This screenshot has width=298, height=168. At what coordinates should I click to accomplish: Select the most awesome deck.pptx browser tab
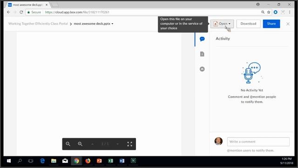27,5
